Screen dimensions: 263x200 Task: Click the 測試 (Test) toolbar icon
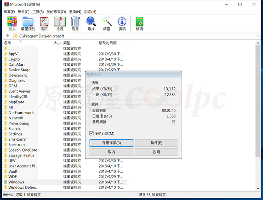44,22
